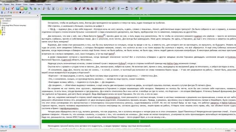Open the Справка menu
The height and width of the screenshot is (132, 236).
click(x=48, y=4)
